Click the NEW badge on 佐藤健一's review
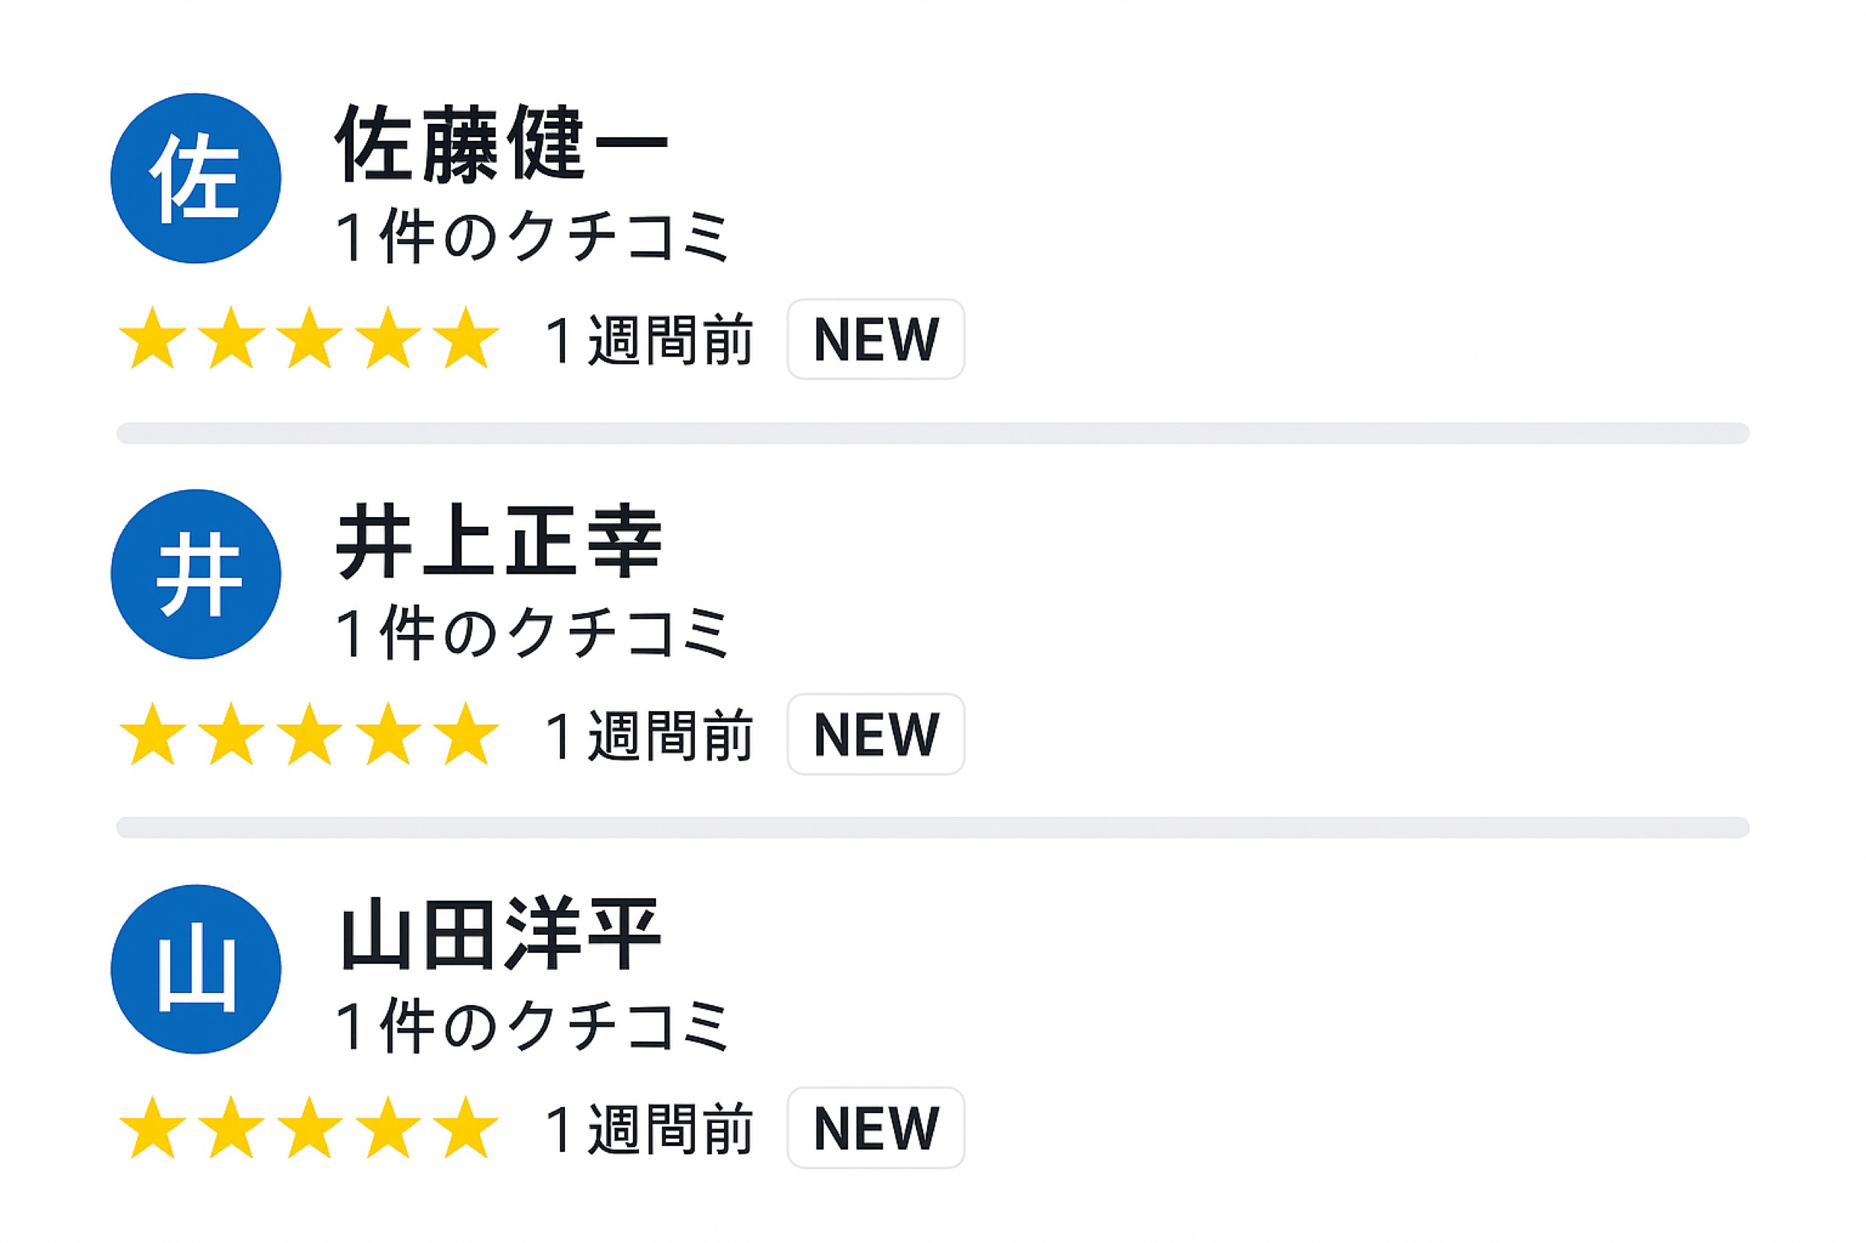This screenshot has height=1243, width=1866. click(x=876, y=339)
